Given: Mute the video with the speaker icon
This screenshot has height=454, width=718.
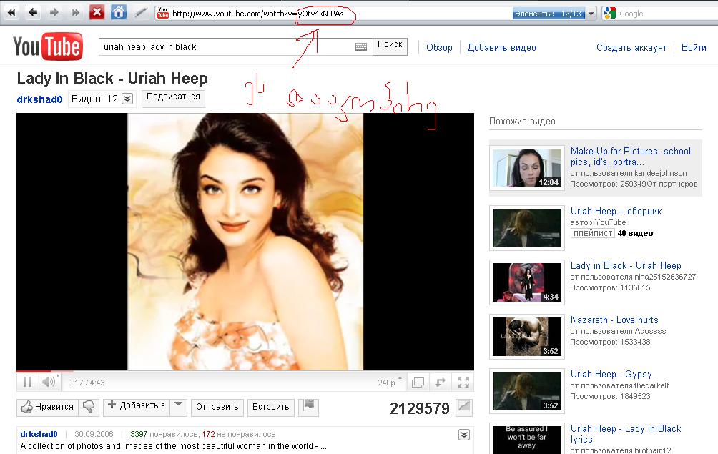Looking at the screenshot, I should (49, 382).
